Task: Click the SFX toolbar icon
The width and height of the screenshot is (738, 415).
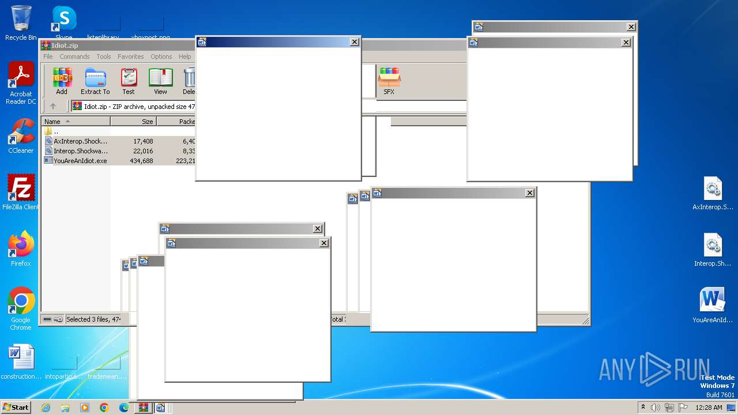Action: (x=389, y=81)
